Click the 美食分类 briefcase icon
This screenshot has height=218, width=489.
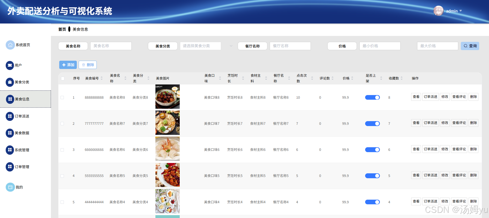tap(10, 82)
